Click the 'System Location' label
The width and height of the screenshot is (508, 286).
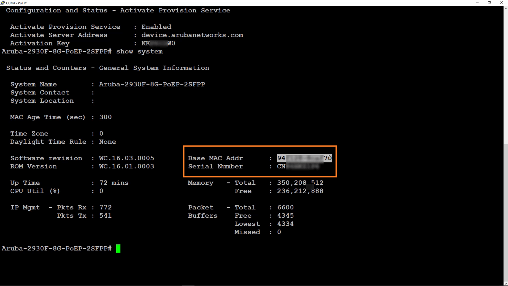[x=42, y=101]
